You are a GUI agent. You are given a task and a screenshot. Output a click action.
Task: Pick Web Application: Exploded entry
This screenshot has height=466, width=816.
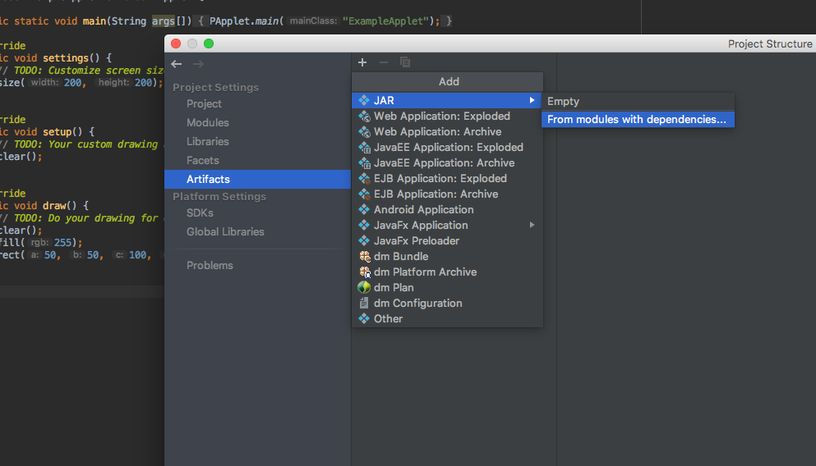[x=441, y=116]
